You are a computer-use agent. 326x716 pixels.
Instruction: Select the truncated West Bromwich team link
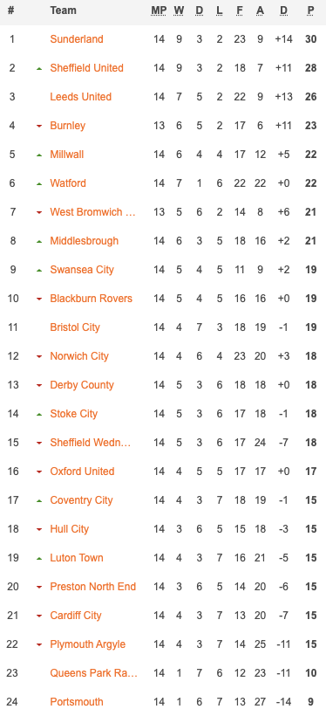(93, 212)
